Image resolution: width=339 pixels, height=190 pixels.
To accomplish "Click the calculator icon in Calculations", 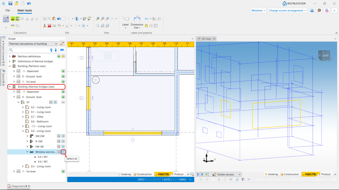I will tap(6, 18).
